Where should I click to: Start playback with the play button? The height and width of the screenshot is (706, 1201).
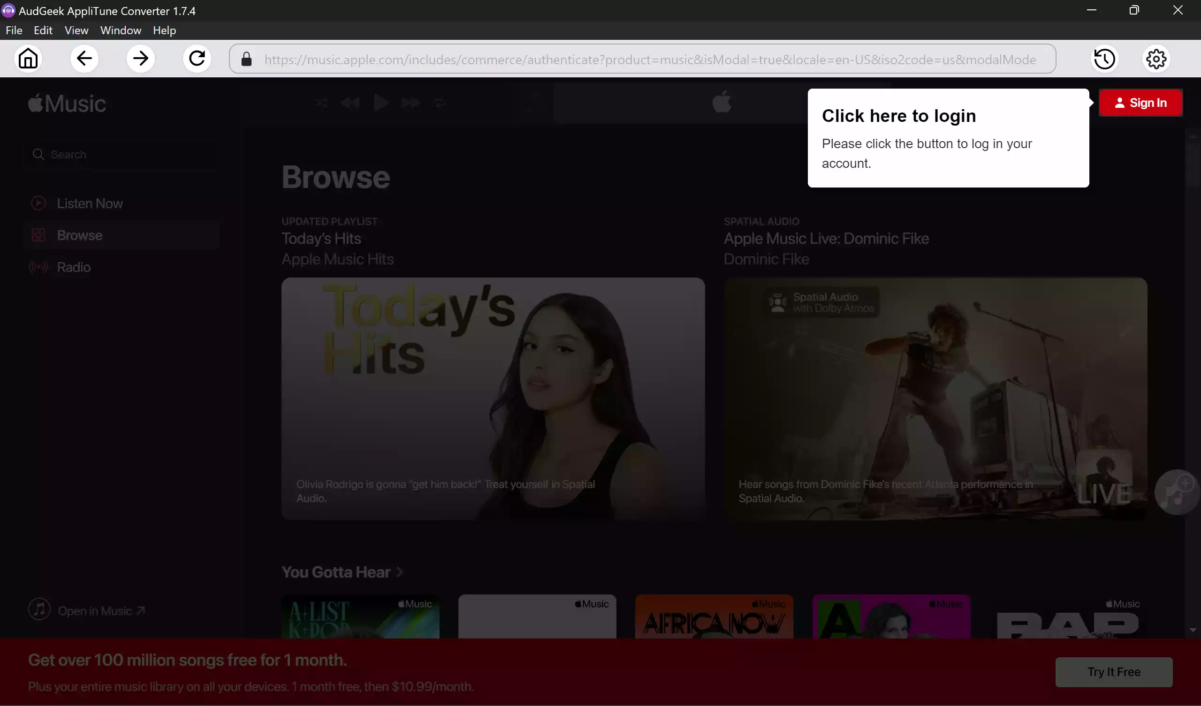(381, 102)
